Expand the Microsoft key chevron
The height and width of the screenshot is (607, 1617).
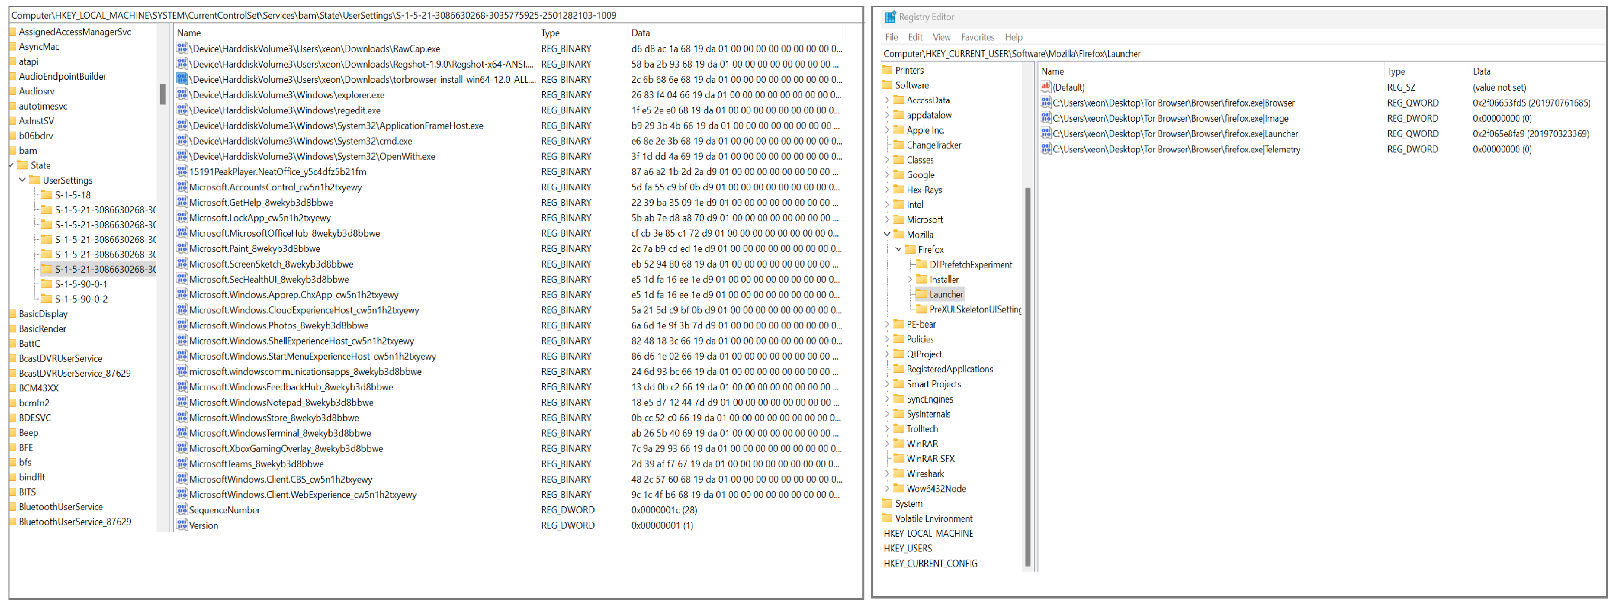(x=887, y=219)
